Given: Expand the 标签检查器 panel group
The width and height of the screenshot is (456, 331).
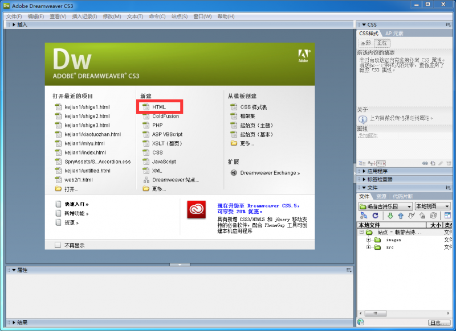Looking at the screenshot, I should (364, 179).
